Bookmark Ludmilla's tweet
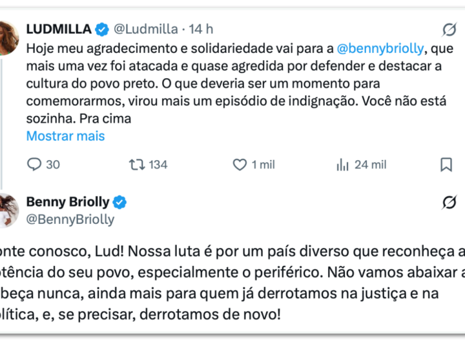The image size is (465, 342). [x=446, y=165]
